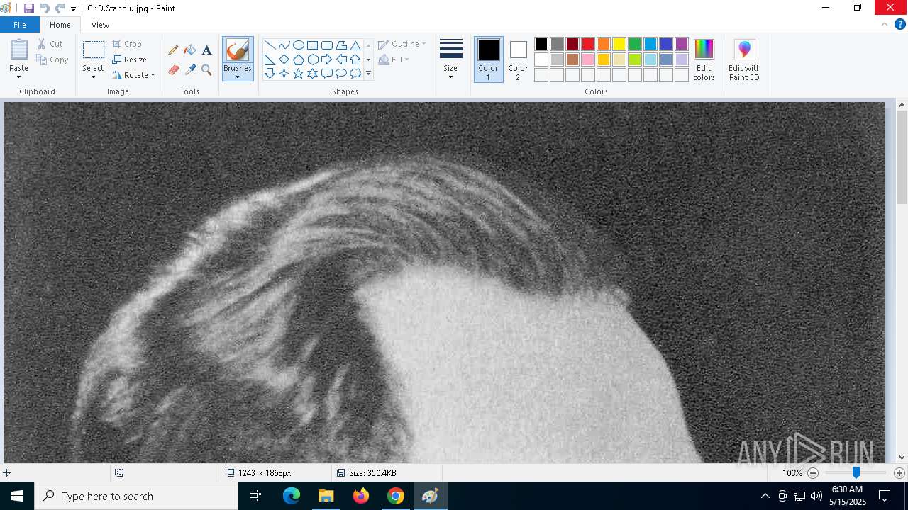
Task: Choose the Pentagon shape
Action: [x=298, y=59]
